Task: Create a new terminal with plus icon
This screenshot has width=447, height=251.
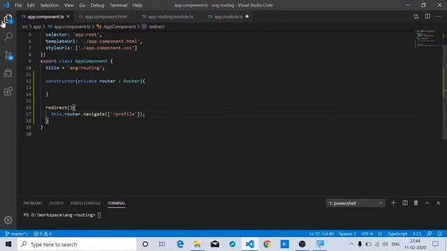Action: (393, 203)
